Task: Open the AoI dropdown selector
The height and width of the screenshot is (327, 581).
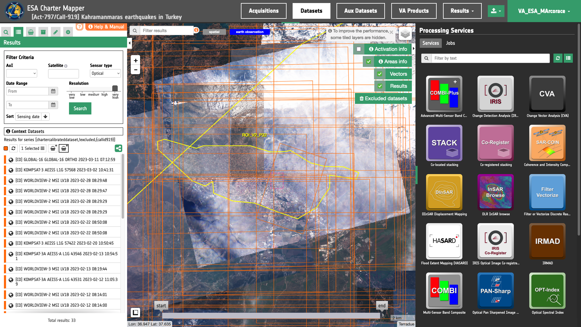Action: 21,73
